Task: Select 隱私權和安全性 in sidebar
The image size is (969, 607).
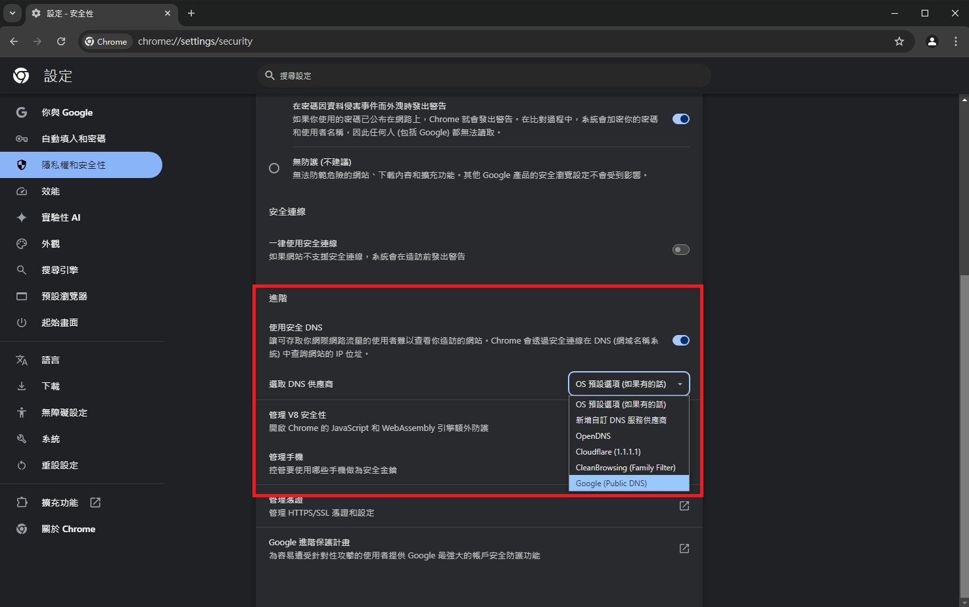Action: 81,165
